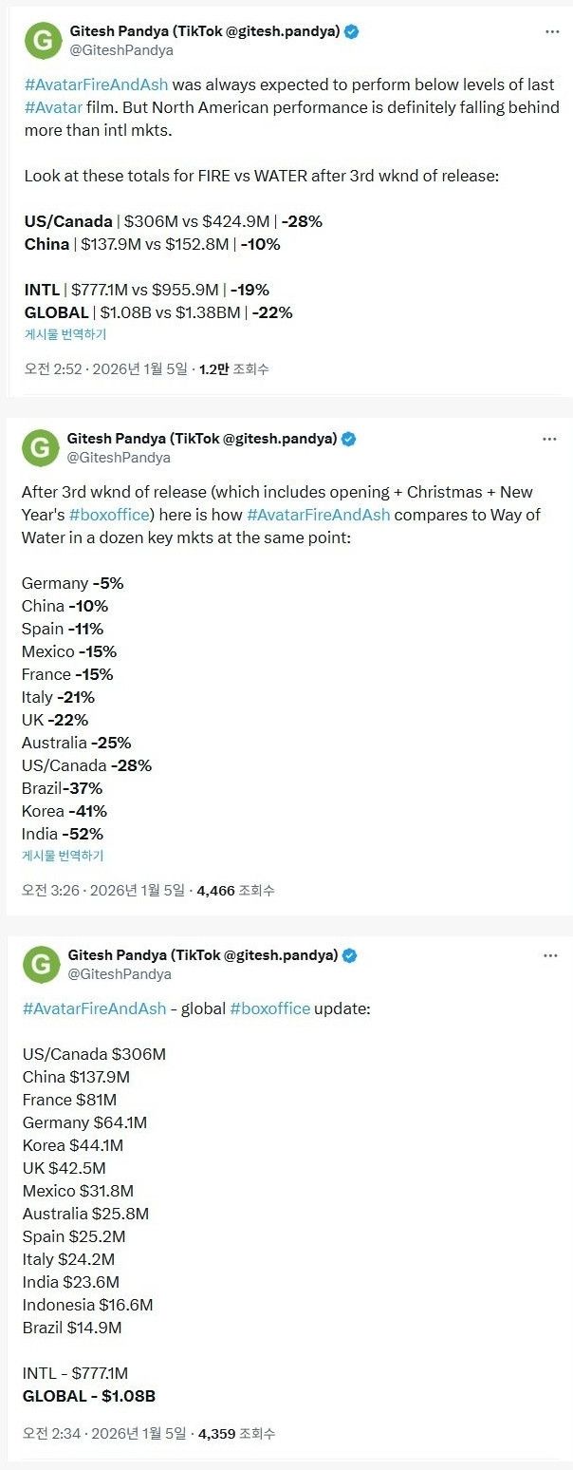The width and height of the screenshot is (573, 1470).
Task: Click 게시물 번역하기 below the India -52% line
Action: click(63, 856)
